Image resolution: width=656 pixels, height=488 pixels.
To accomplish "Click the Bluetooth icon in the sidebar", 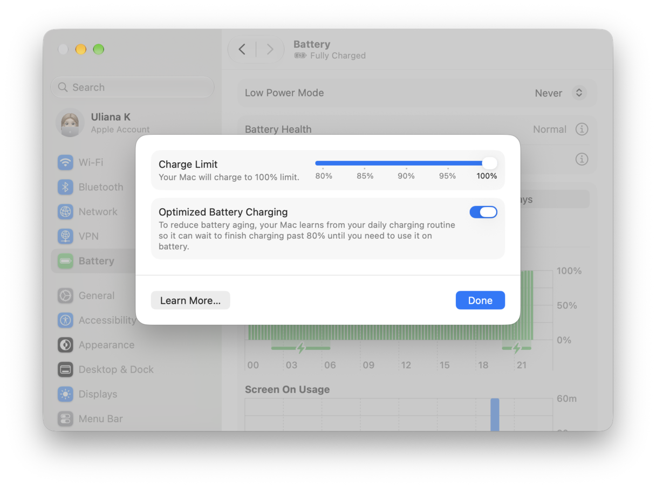I will pyautogui.click(x=65, y=187).
